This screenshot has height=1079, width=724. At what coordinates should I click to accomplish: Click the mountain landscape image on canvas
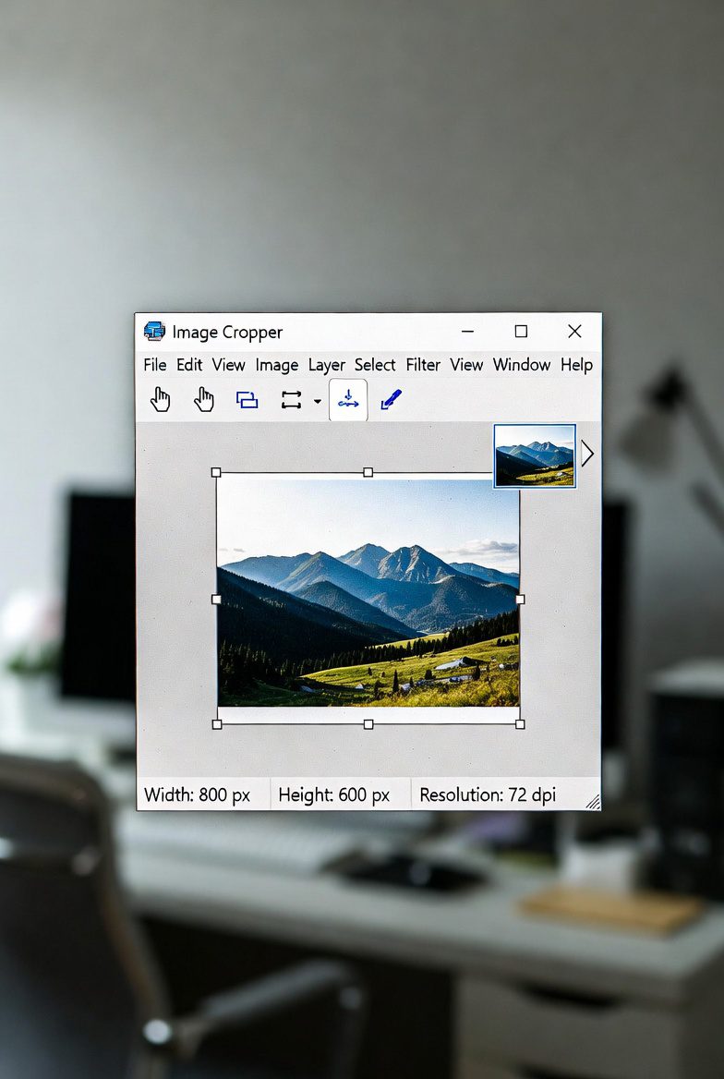pyautogui.click(x=368, y=592)
